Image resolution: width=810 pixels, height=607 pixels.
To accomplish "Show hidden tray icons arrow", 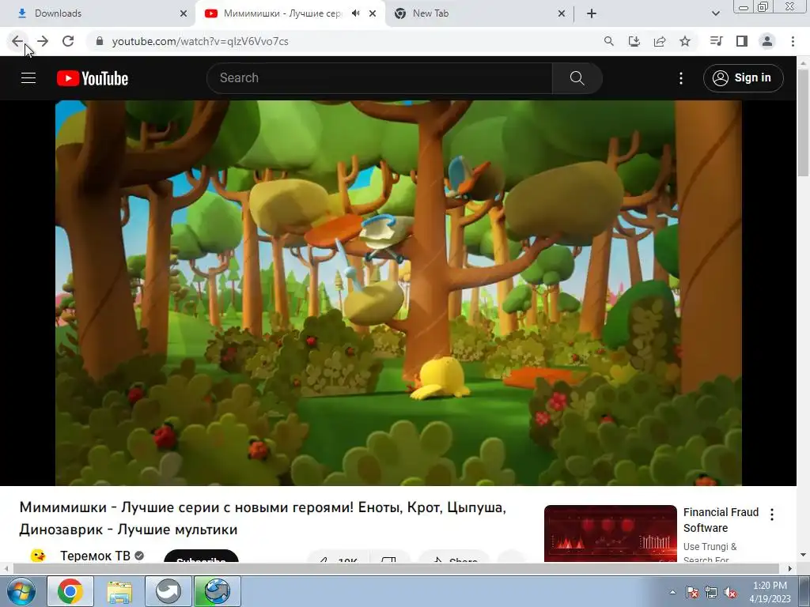I will [x=672, y=592].
